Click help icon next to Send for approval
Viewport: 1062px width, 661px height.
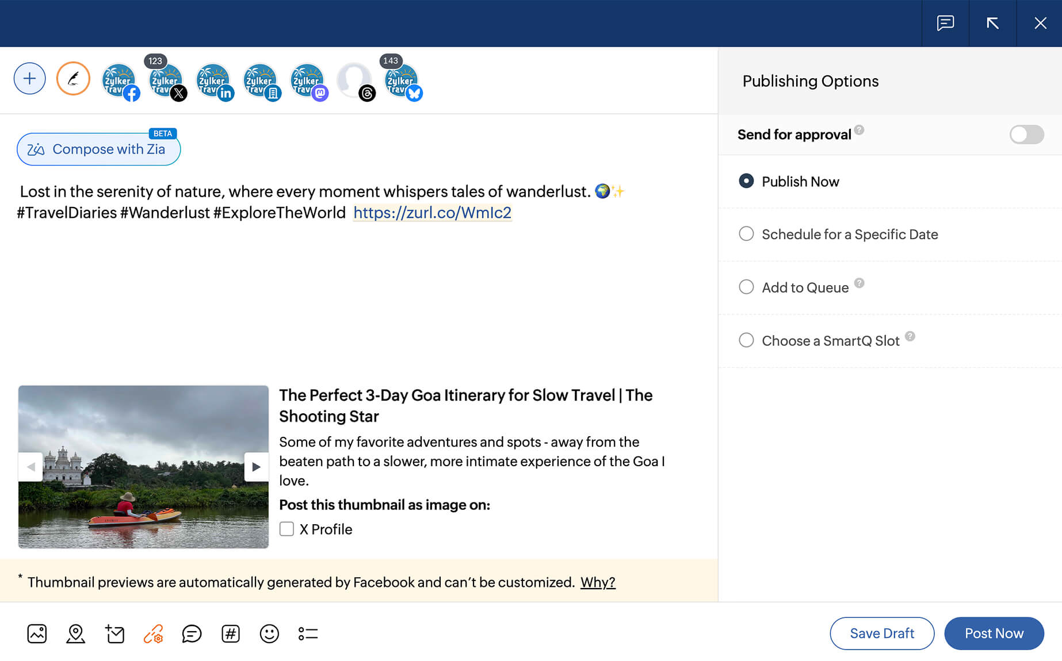click(x=859, y=130)
